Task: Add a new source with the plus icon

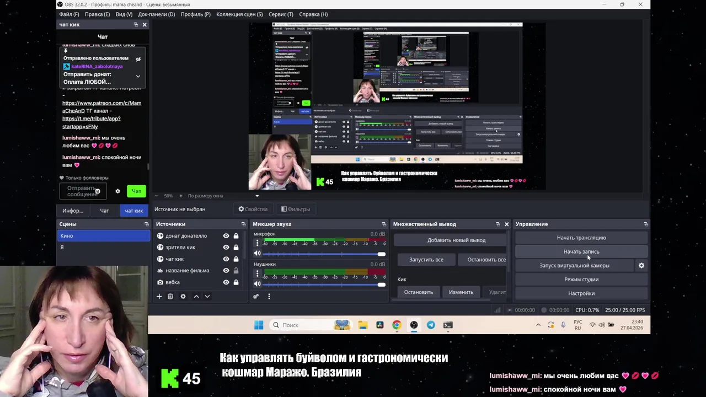Action: click(159, 296)
